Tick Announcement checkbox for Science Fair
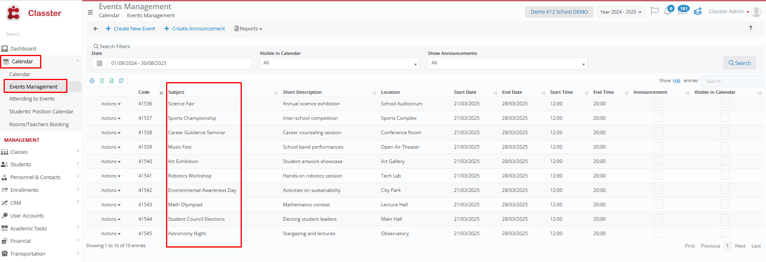The height and width of the screenshot is (262, 766). point(658,103)
